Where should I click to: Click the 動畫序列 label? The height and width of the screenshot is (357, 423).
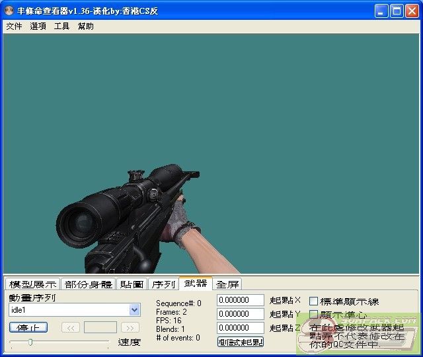32,297
